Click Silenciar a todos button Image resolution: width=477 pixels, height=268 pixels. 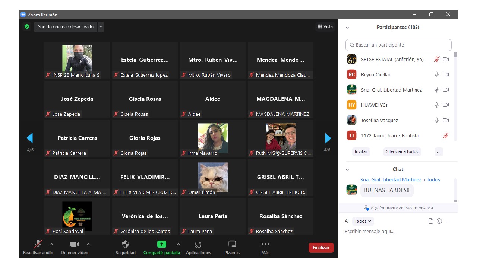tap(402, 151)
